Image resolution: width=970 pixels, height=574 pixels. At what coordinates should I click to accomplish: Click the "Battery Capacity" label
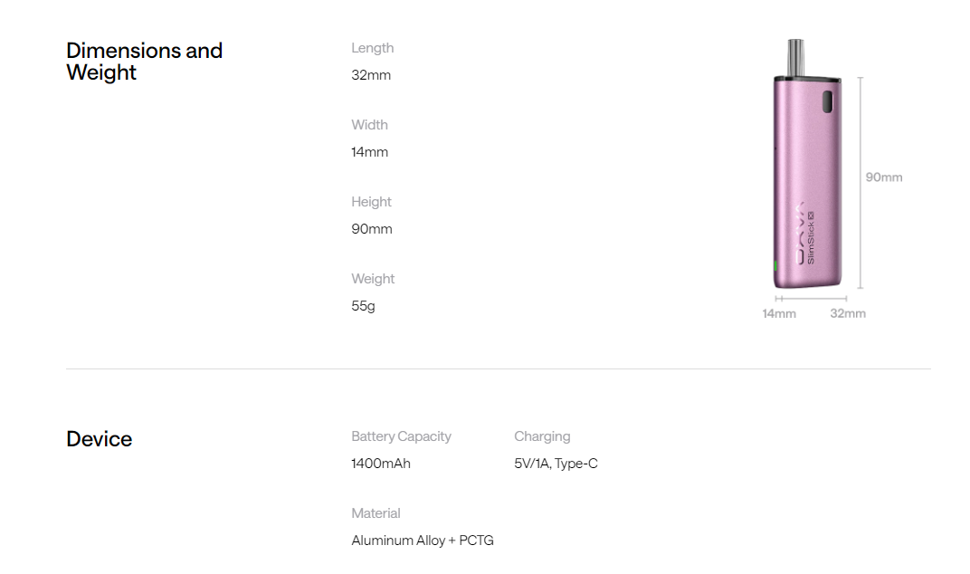point(401,436)
